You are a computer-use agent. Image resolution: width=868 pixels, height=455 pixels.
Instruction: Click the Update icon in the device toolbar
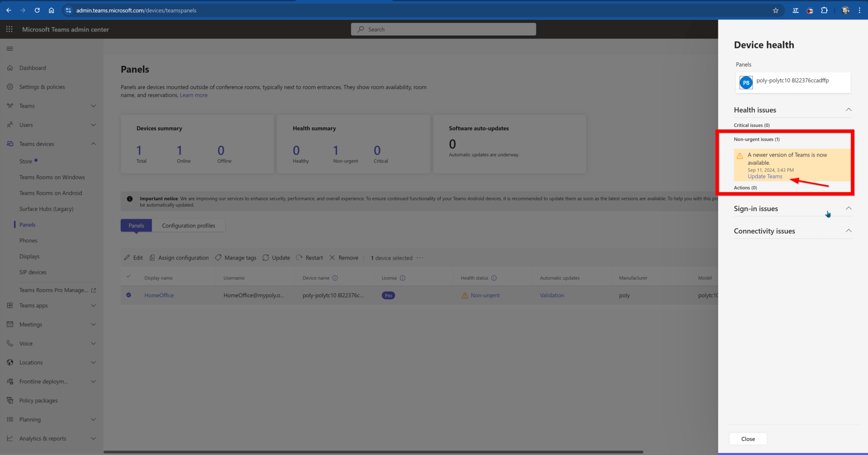coord(266,257)
